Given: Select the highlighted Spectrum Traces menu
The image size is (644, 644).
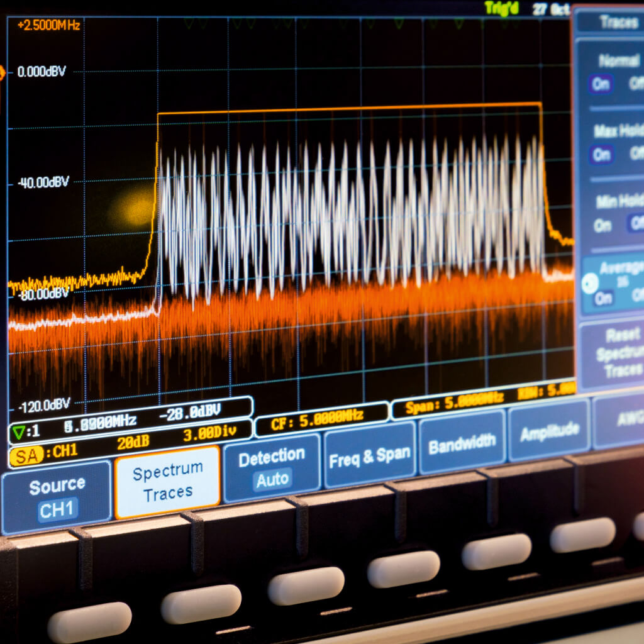Looking at the screenshot, I should [x=167, y=482].
